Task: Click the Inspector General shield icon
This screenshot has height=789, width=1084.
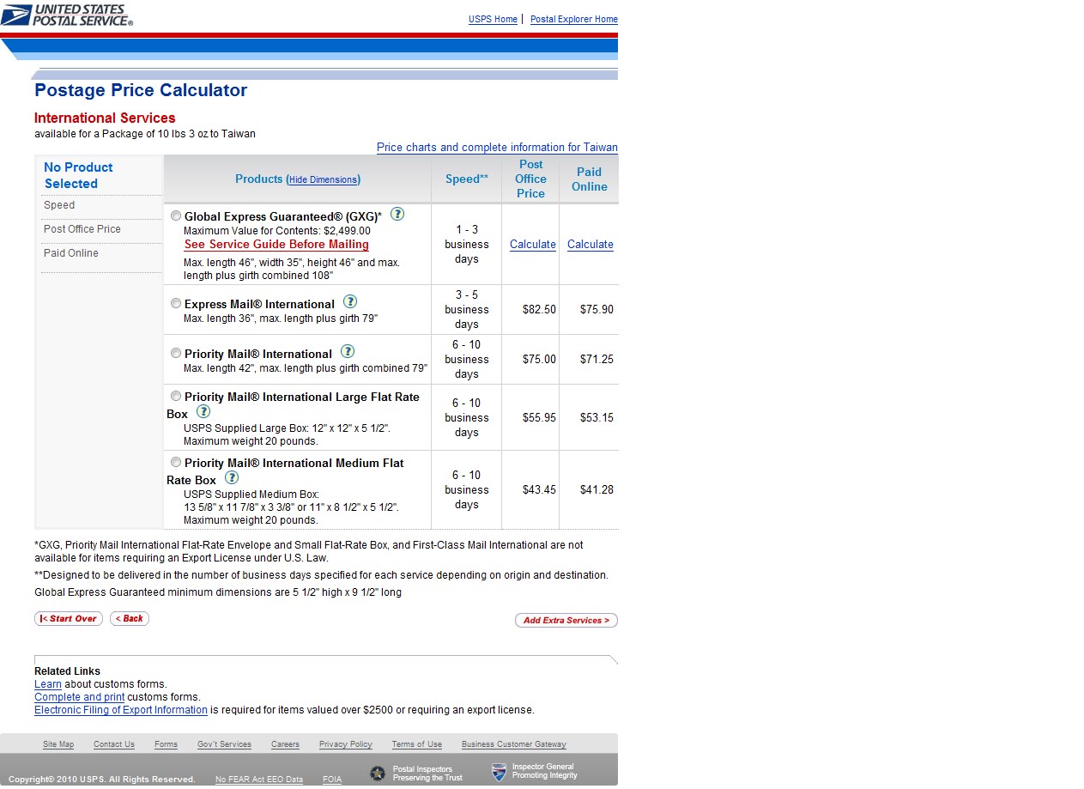Action: pos(499,773)
